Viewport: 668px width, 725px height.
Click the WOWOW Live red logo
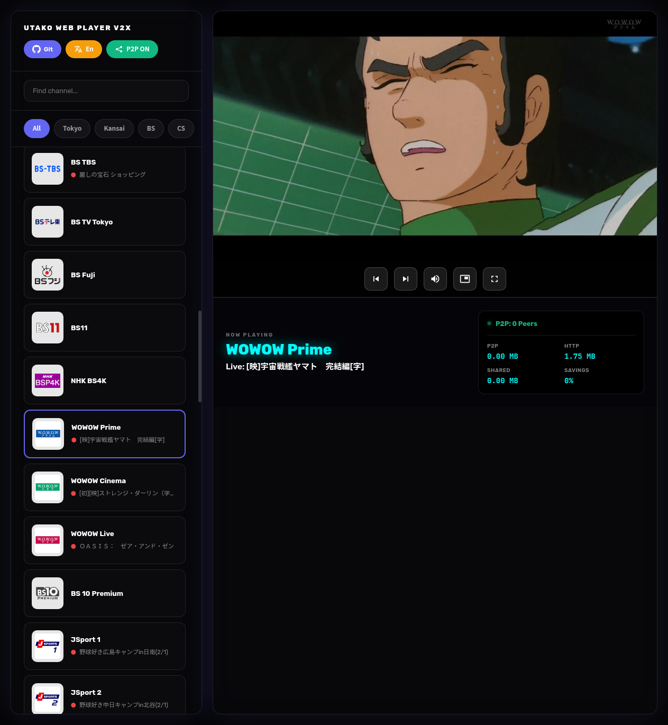tap(48, 540)
